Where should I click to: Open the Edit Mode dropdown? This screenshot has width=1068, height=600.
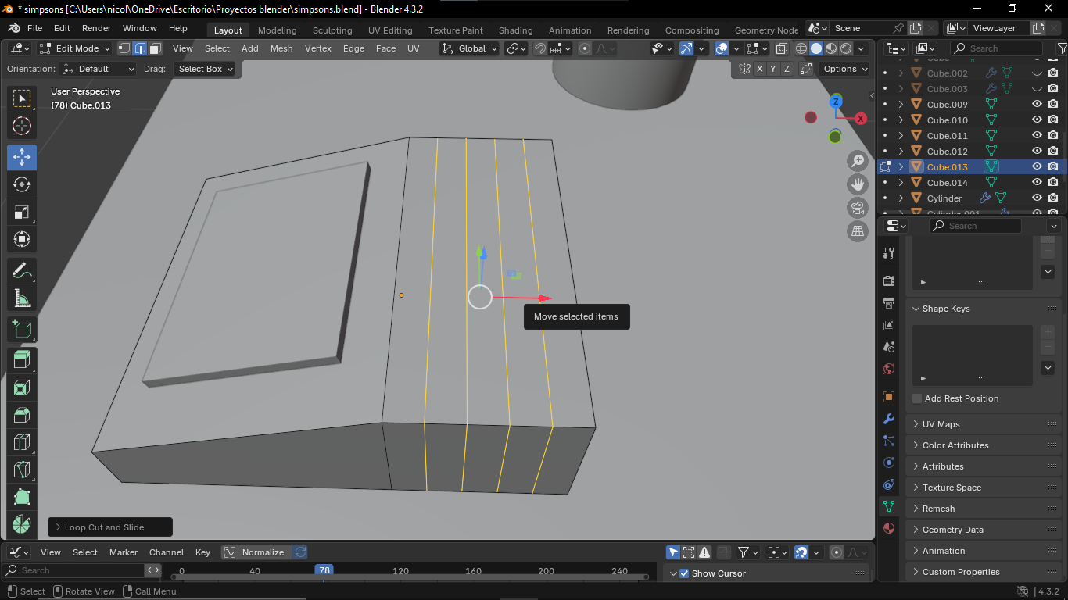point(75,48)
